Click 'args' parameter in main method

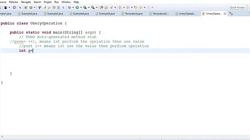pos(89,32)
